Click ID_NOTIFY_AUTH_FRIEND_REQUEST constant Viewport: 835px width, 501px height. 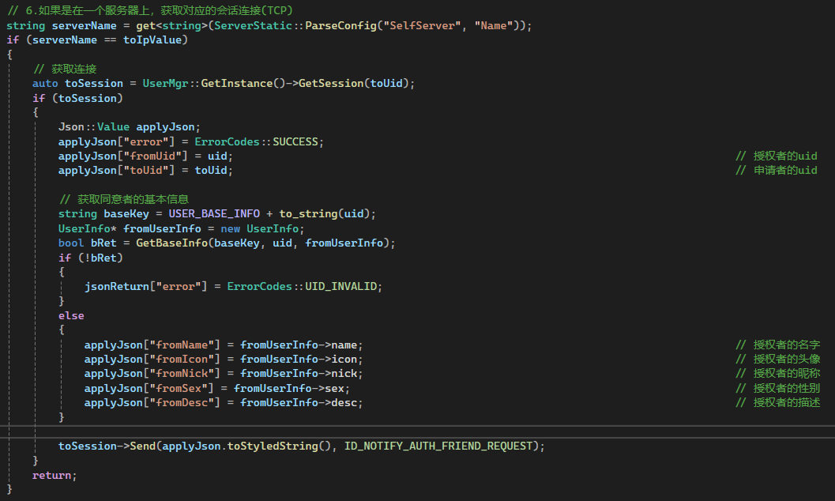coord(438,446)
